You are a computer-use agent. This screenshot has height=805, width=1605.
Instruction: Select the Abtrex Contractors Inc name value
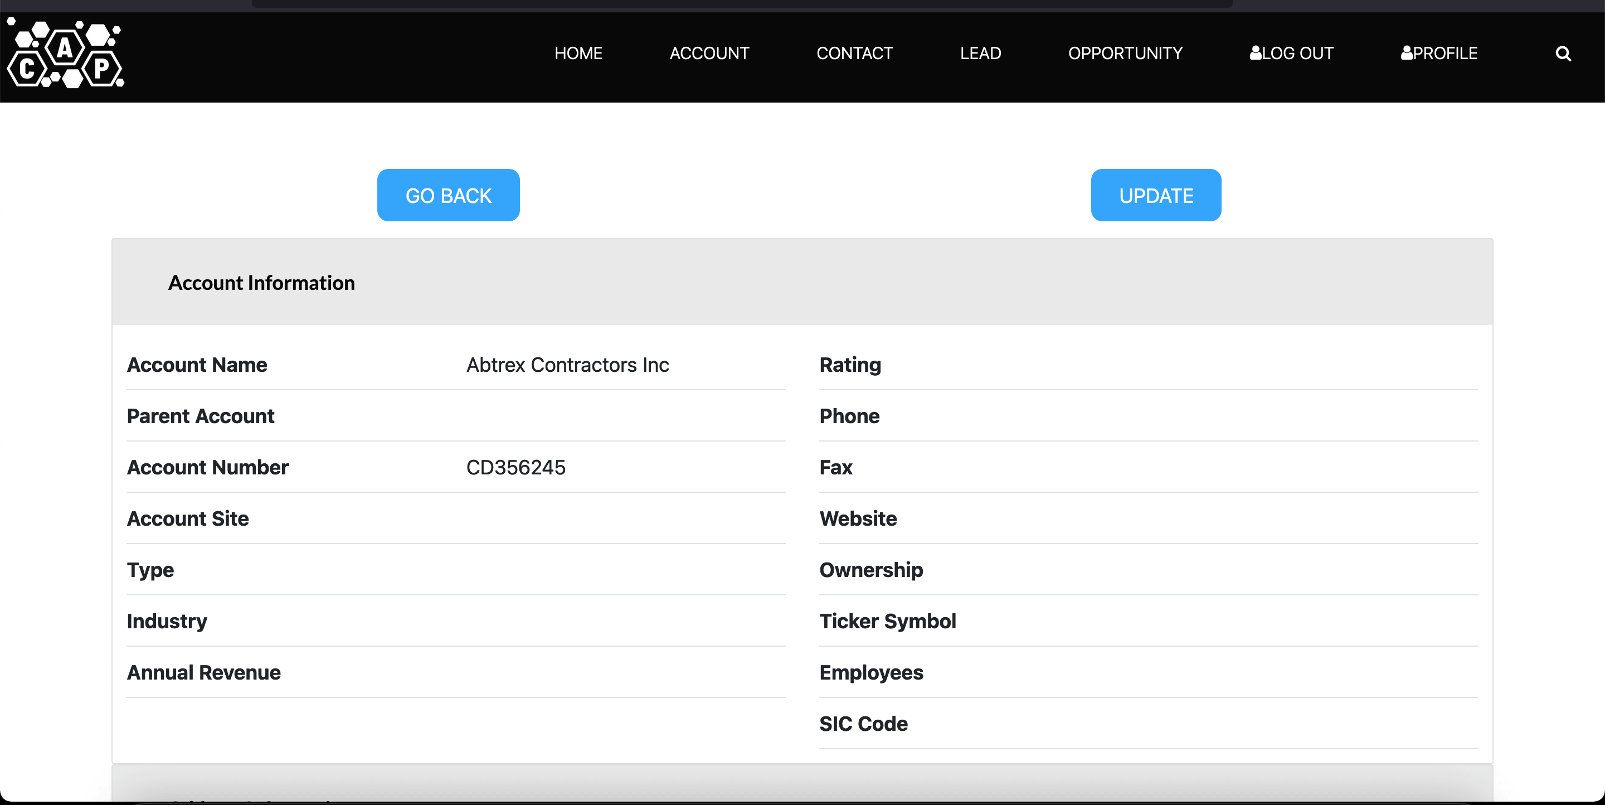point(567,365)
